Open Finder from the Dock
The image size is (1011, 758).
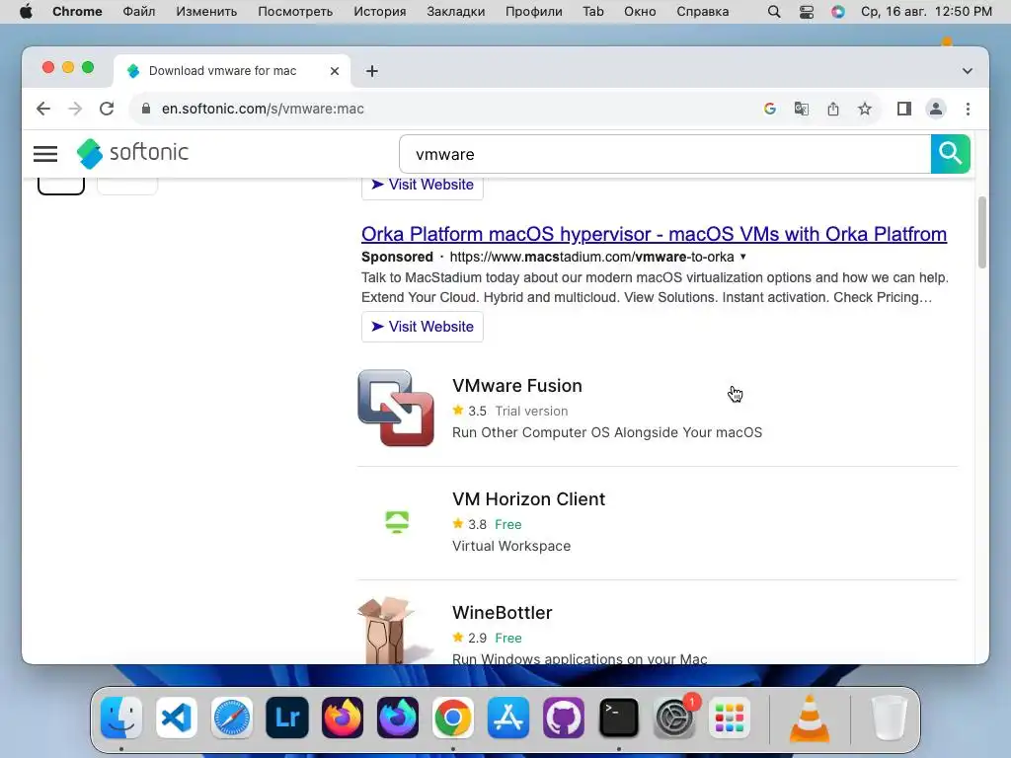pos(121,718)
